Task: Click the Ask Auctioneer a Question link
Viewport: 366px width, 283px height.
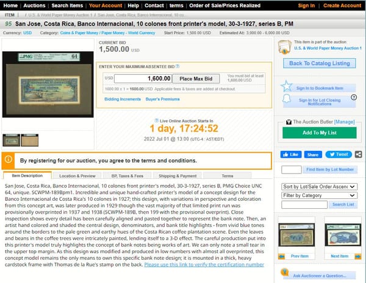Action: 320,276
